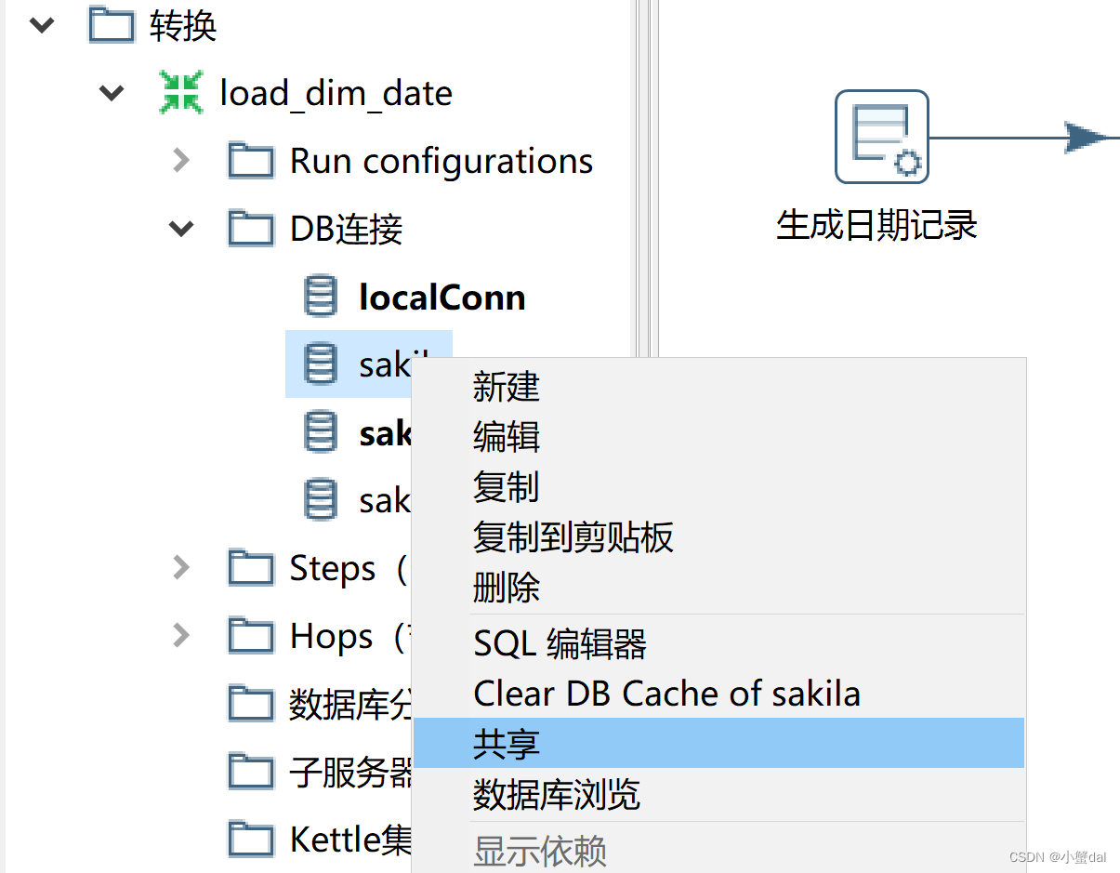Click the Kettle集群 folder icon
Image resolution: width=1120 pixels, height=873 pixels.
click(251, 839)
